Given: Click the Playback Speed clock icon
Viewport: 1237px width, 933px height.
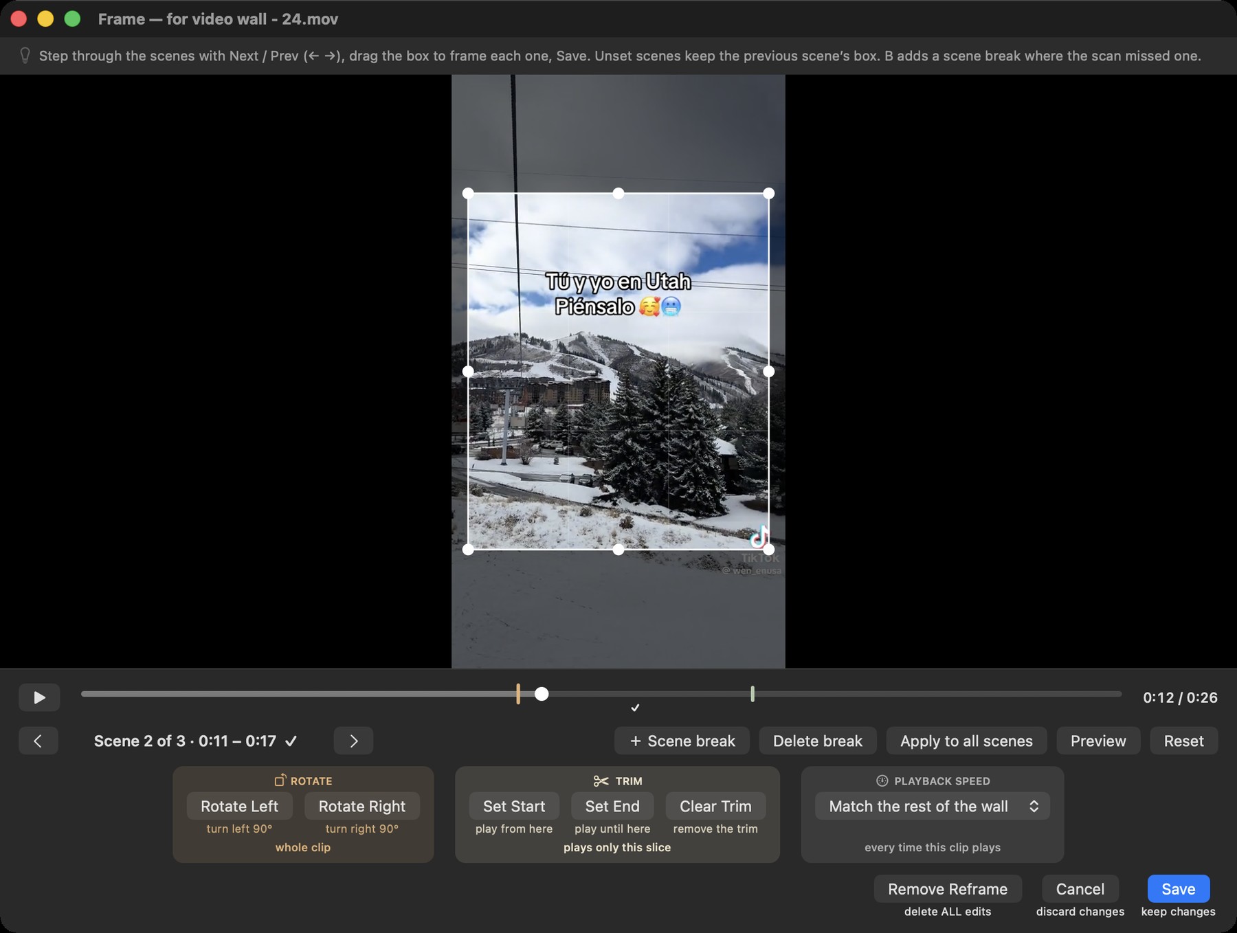Looking at the screenshot, I should [882, 780].
